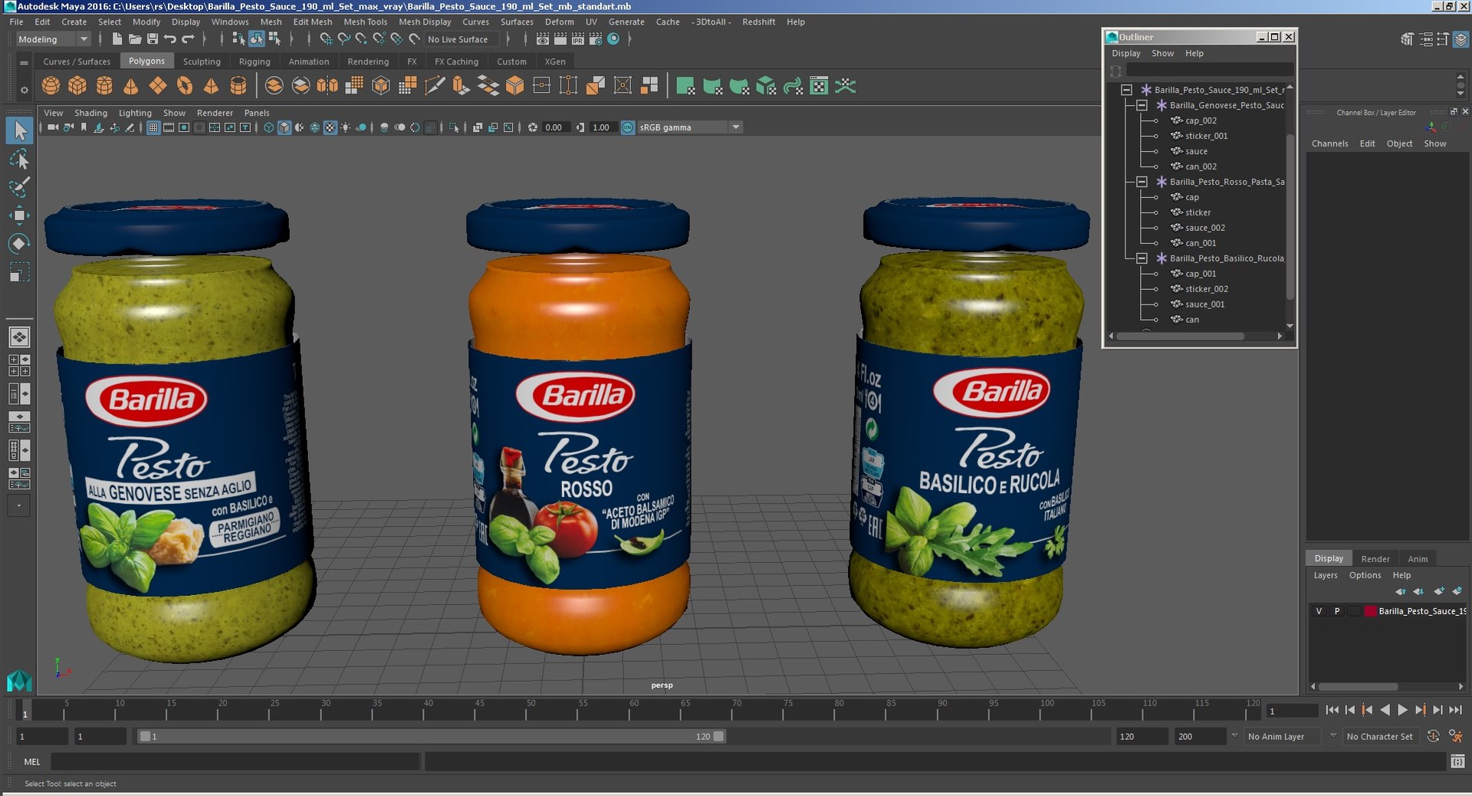This screenshot has height=796, width=1472.
Task: Go to the end of playback range
Action: pyautogui.click(x=1456, y=710)
